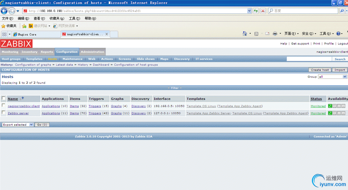The width and height of the screenshot is (348, 190).
Task: Click the RSS feeds icon
Action: [256, 34]
